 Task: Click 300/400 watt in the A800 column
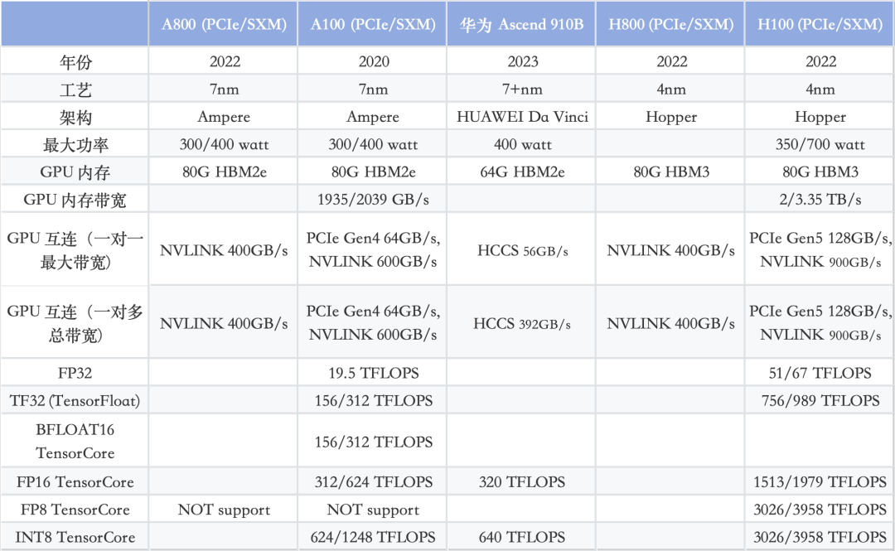point(225,144)
